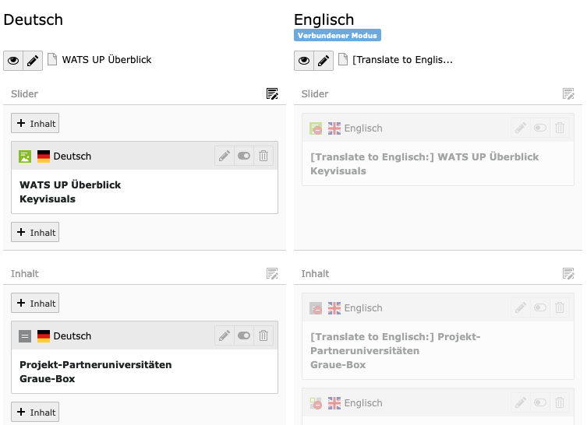Delete the WATS UP Überblick Keyvisuals element
Image resolution: width=587 pixels, height=425 pixels.
pyautogui.click(x=263, y=156)
